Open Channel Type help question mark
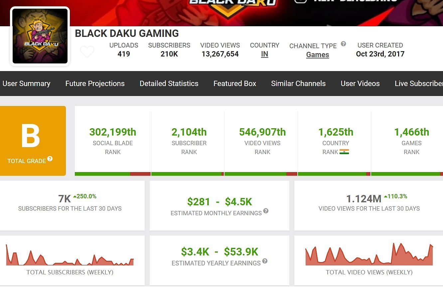 (x=344, y=44)
